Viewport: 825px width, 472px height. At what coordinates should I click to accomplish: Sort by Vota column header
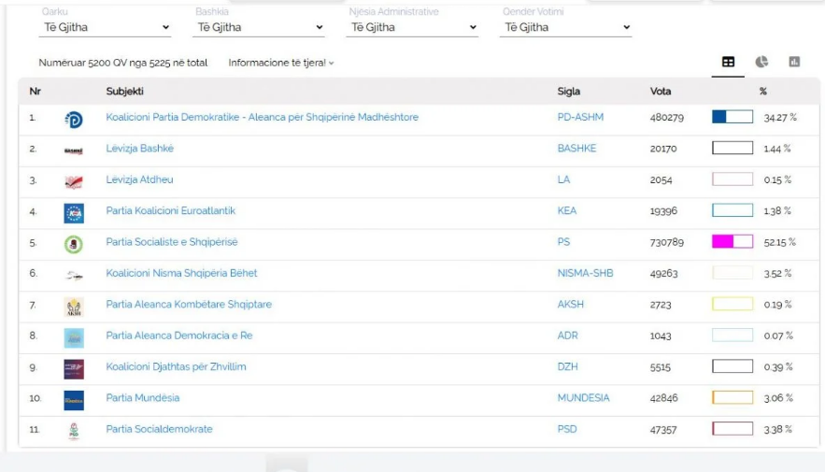coord(661,91)
